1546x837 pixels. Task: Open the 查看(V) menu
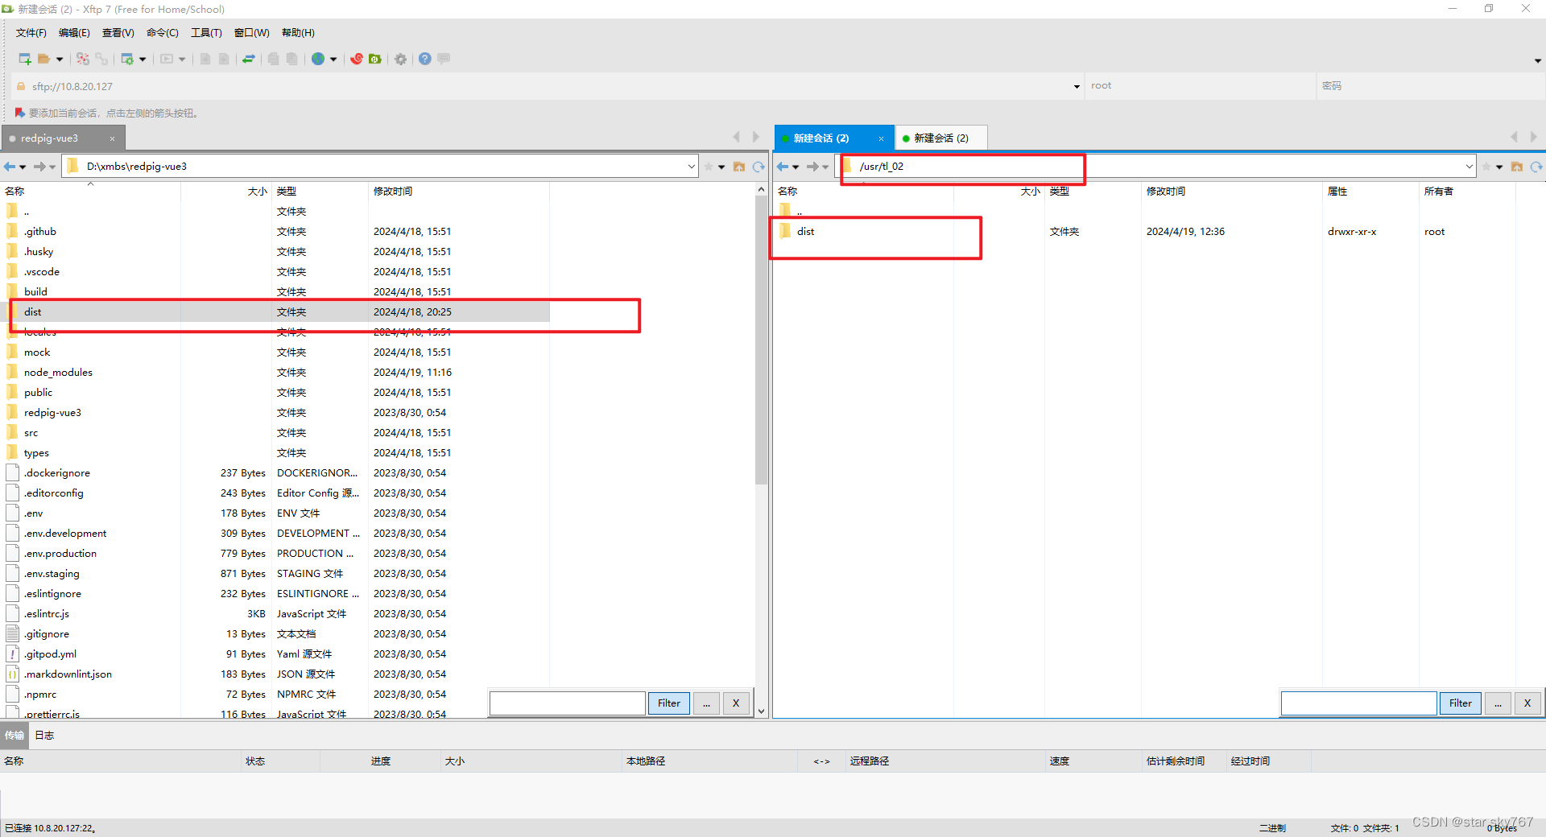pyautogui.click(x=118, y=33)
